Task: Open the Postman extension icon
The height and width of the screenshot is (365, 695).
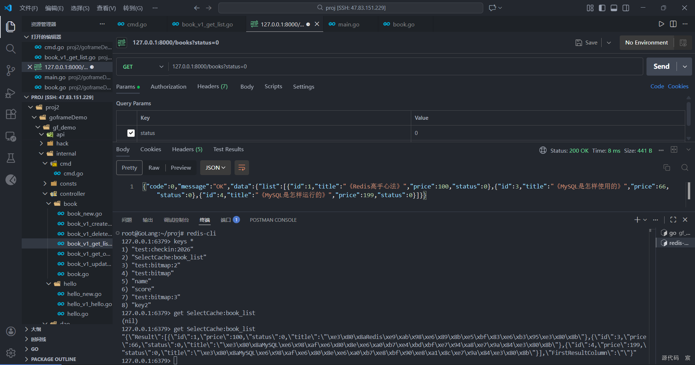Action: tap(11, 180)
